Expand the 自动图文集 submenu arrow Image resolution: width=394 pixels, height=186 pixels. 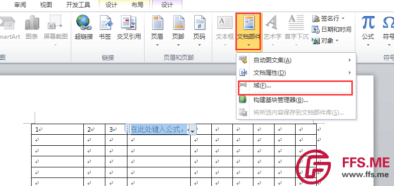tap(350, 60)
